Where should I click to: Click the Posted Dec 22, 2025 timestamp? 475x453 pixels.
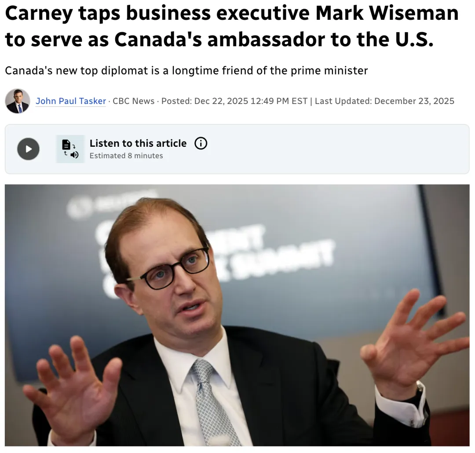click(x=234, y=101)
